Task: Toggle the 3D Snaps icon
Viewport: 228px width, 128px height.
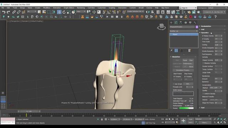Action: pos(104,12)
